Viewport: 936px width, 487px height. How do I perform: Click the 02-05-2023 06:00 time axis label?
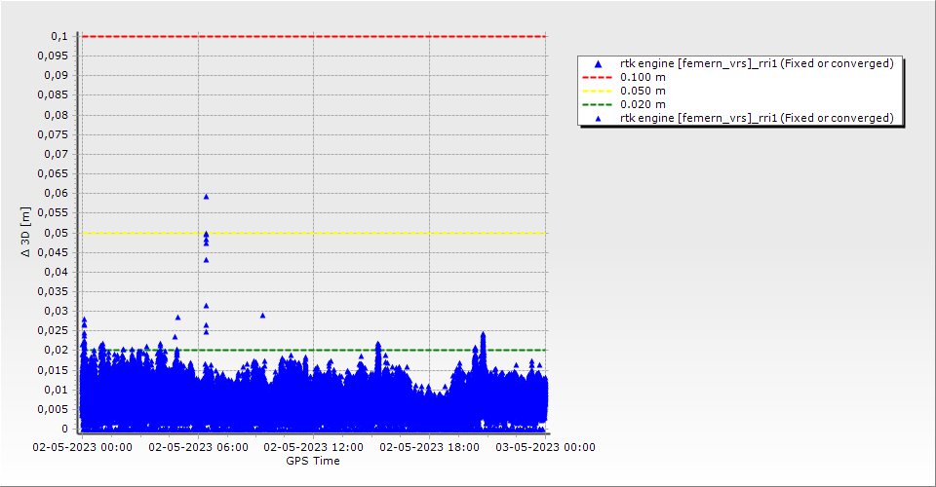[198, 448]
